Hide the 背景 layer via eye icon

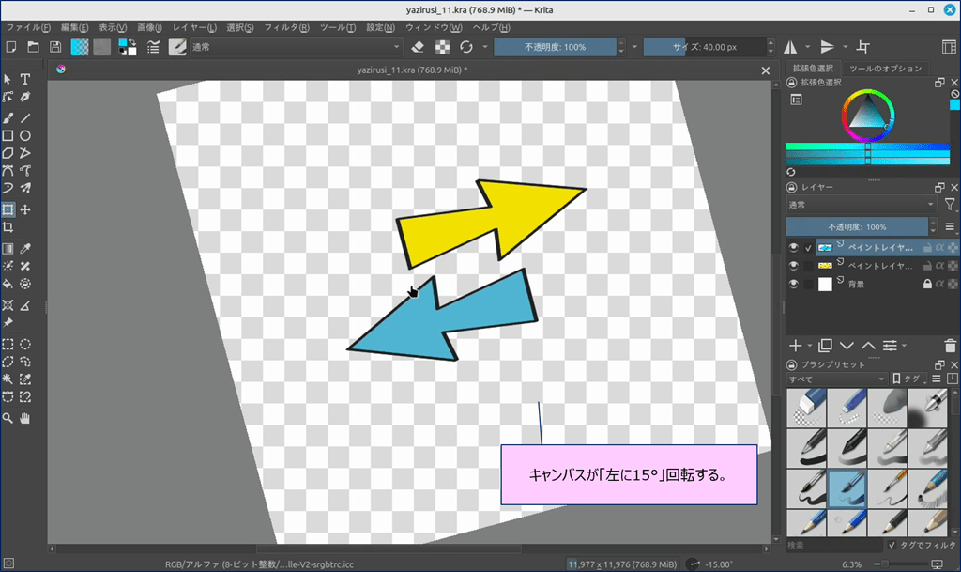pos(794,284)
